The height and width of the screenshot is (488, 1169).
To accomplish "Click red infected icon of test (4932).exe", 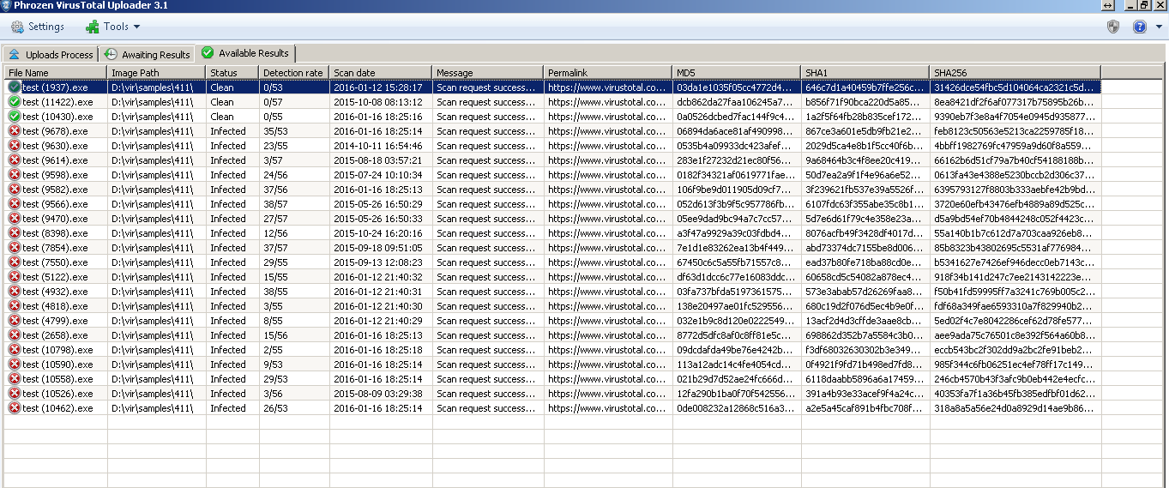I will click(x=14, y=292).
